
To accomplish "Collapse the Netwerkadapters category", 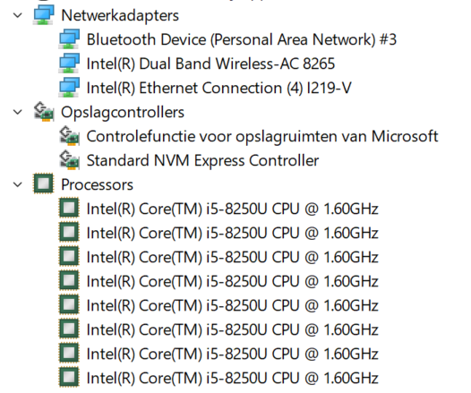I will pos(18,15).
